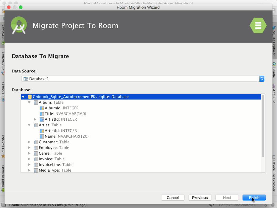This screenshot has width=277, height=208.
Task: Click the Favorites star icon in left strip
Action: click(x=3, y=156)
